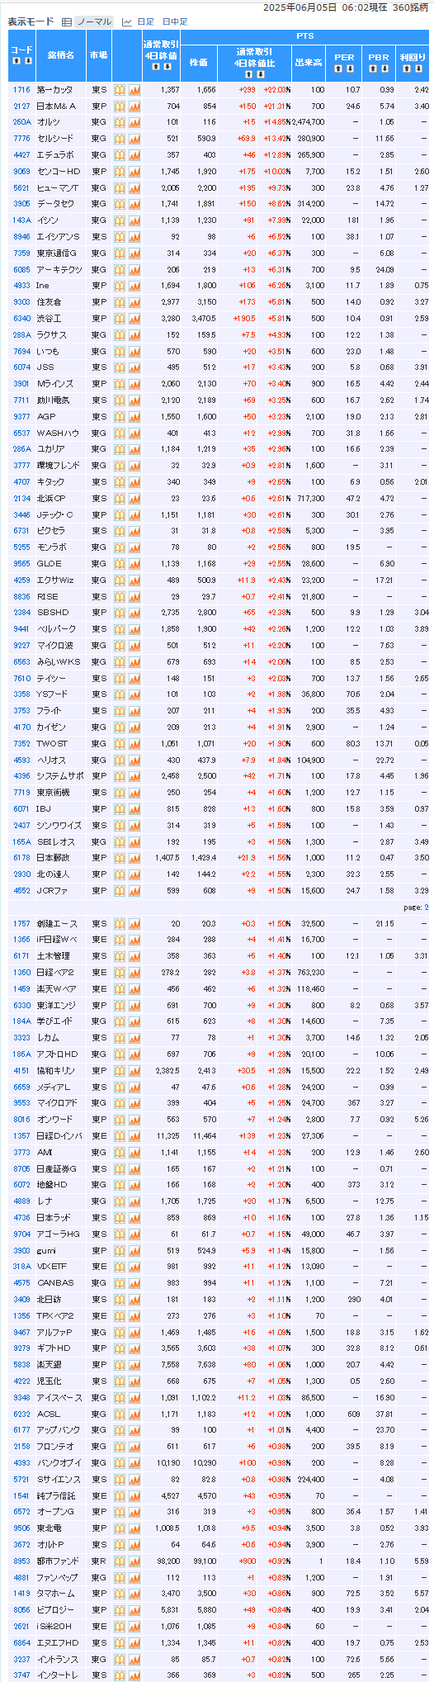The image size is (434, 1682).
Task: Sort 通常取引4日終値比 column descending arrow
Action: point(259,74)
